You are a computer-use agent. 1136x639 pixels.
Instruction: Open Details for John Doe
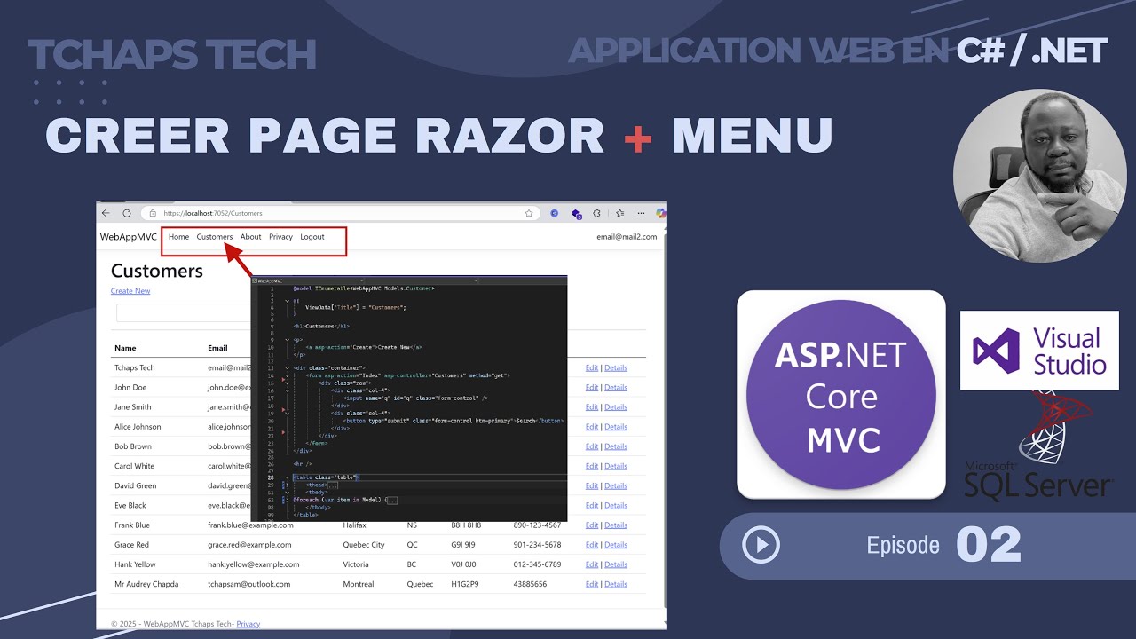click(616, 387)
